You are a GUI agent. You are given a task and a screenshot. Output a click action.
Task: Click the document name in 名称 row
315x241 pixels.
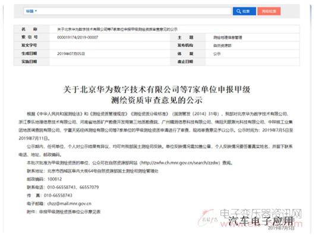pos(117,29)
